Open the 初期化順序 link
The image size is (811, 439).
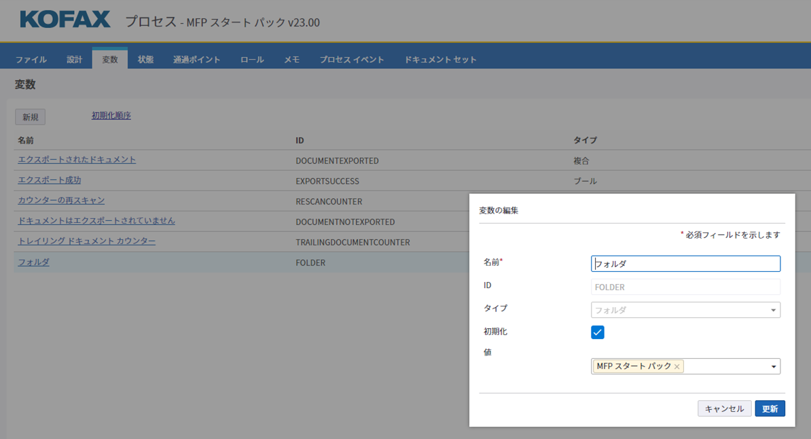(111, 116)
